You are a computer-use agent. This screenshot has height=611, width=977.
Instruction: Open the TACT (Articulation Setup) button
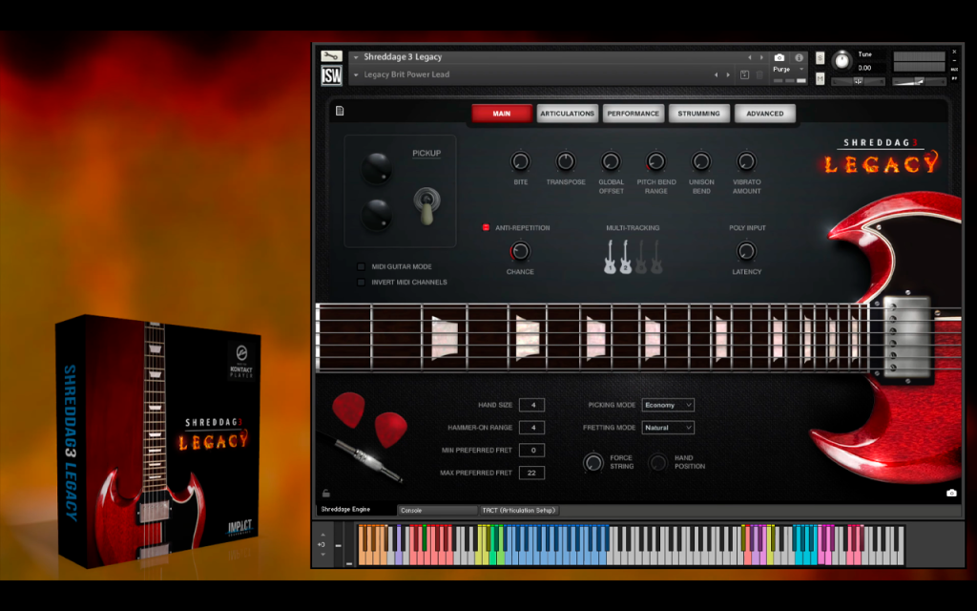518,510
